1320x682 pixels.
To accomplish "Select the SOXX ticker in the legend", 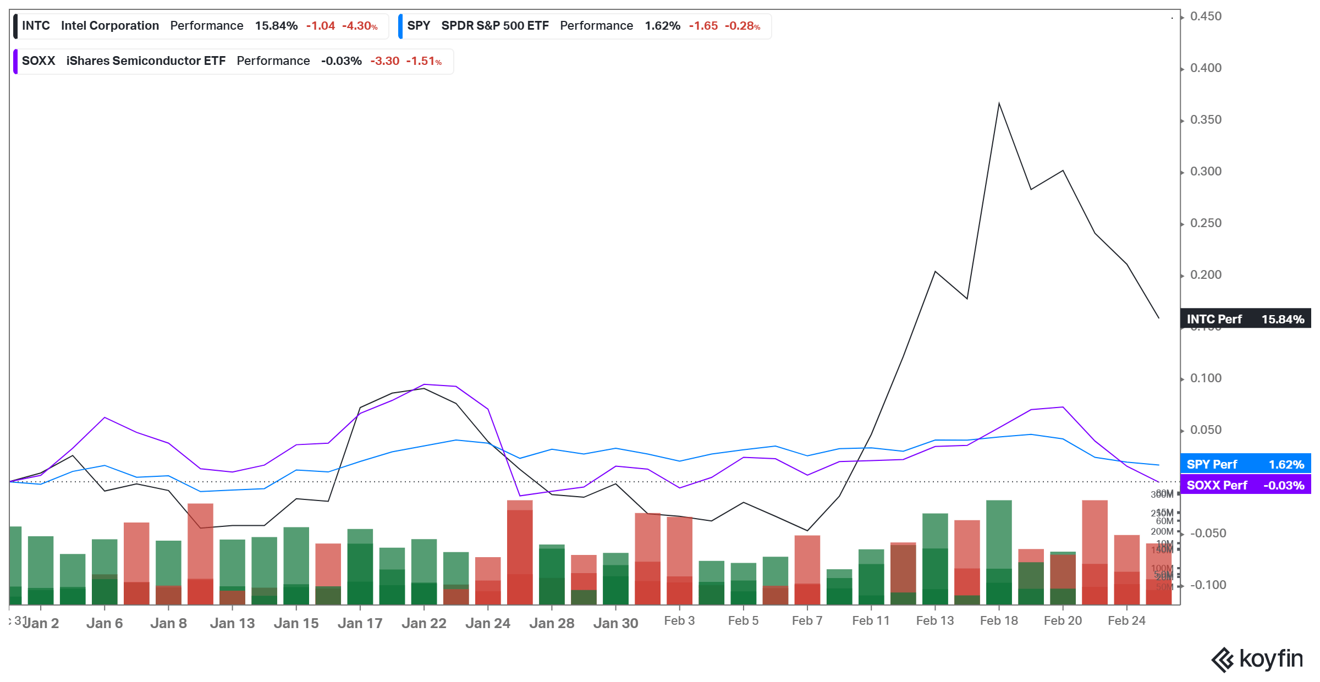I will pos(38,61).
